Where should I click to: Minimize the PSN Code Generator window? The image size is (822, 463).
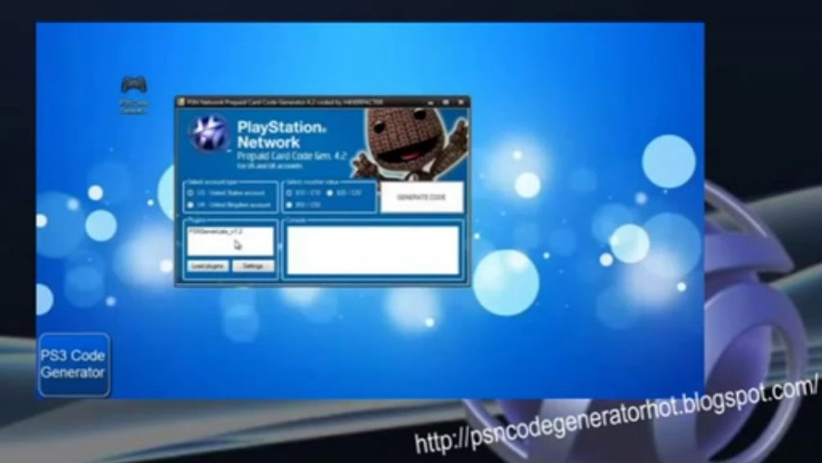click(430, 102)
